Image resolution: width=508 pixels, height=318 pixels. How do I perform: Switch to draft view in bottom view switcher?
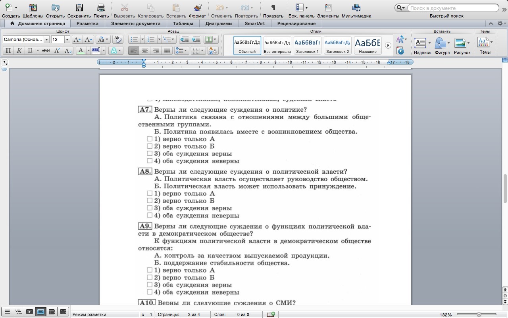(7, 312)
